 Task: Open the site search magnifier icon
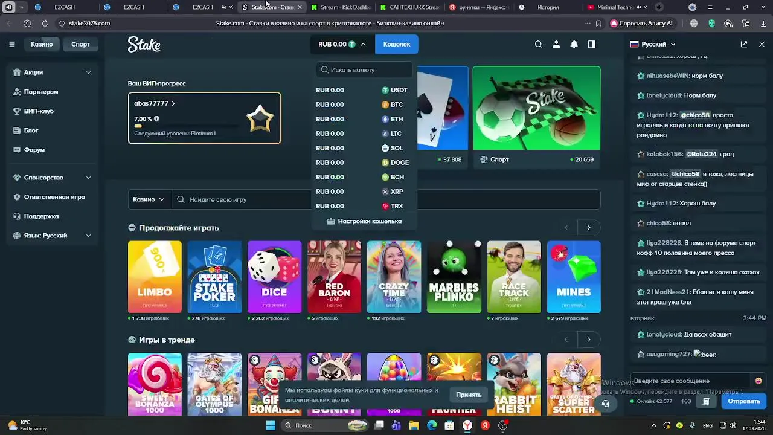(539, 44)
